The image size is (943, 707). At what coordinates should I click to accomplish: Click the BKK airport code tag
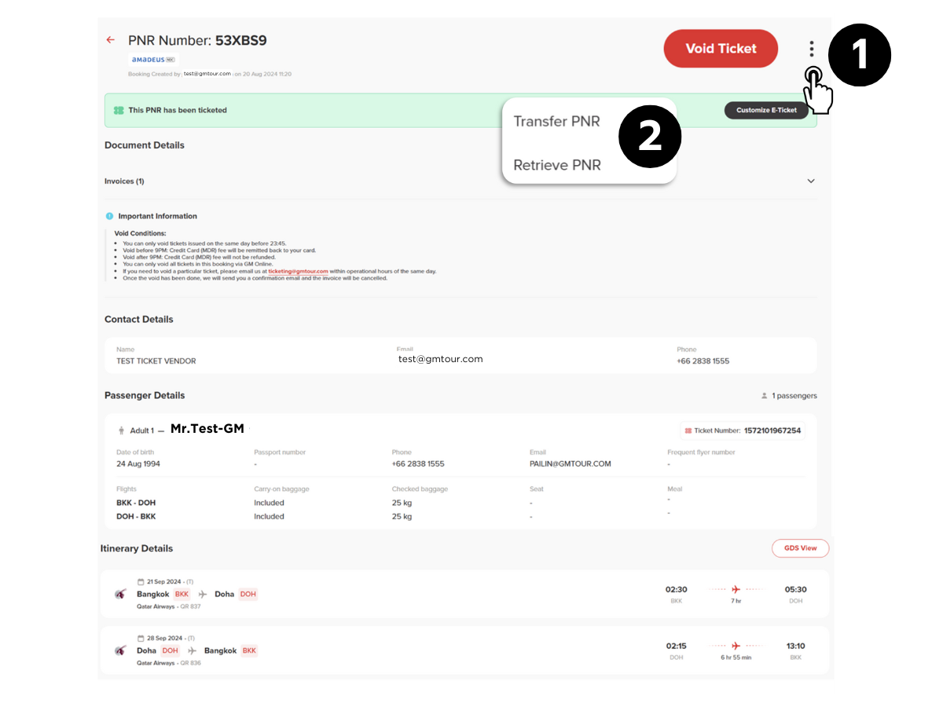(x=182, y=594)
